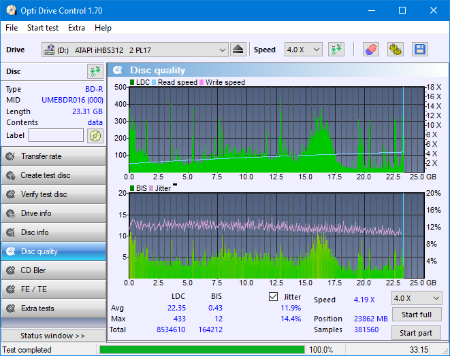
Task: Click the LDC total value 8534610
Action: coord(171,330)
